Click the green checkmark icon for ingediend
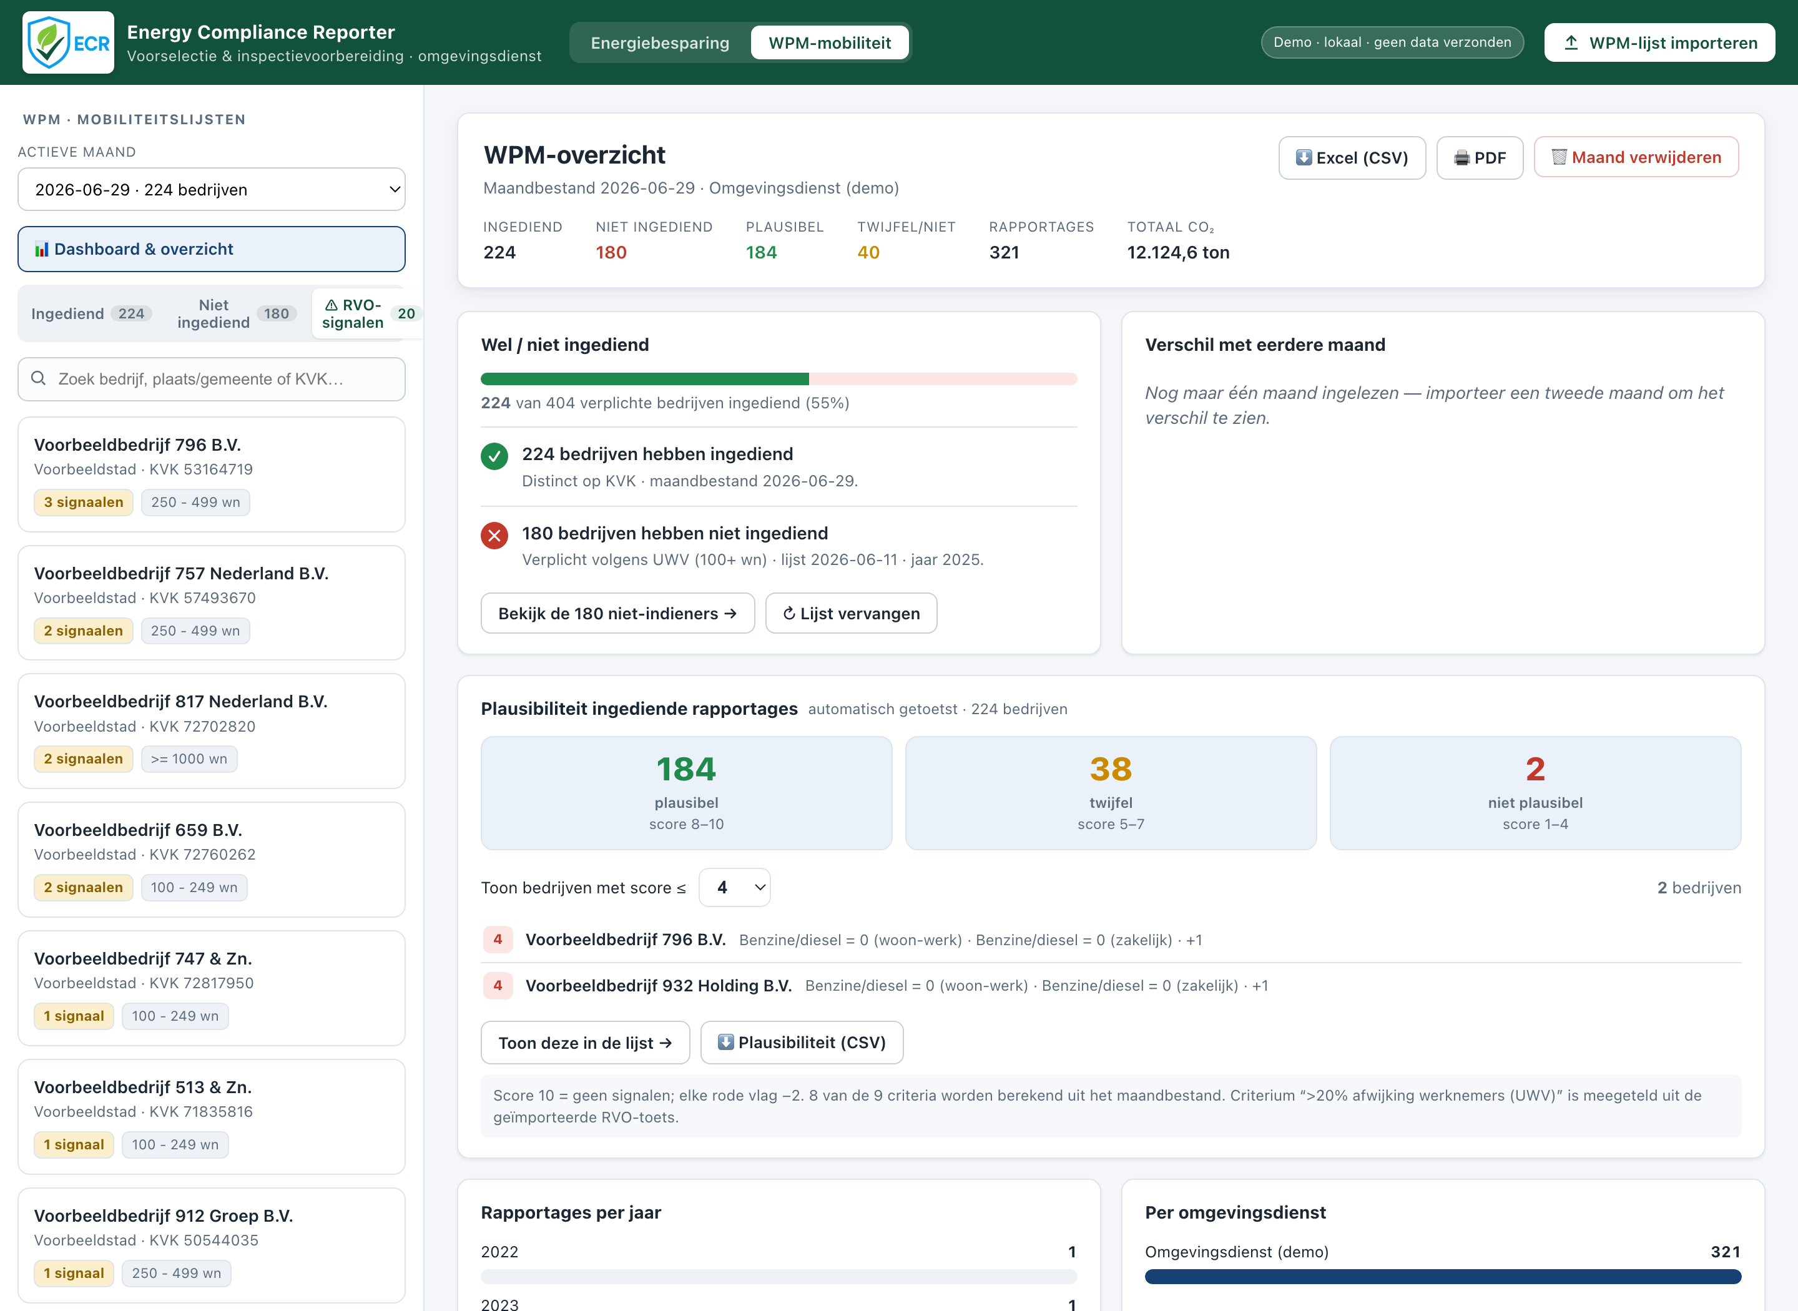The image size is (1798, 1311). pyautogui.click(x=494, y=456)
